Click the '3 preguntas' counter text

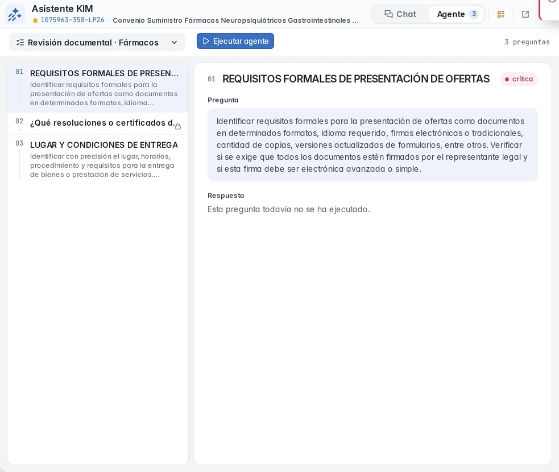[527, 42]
